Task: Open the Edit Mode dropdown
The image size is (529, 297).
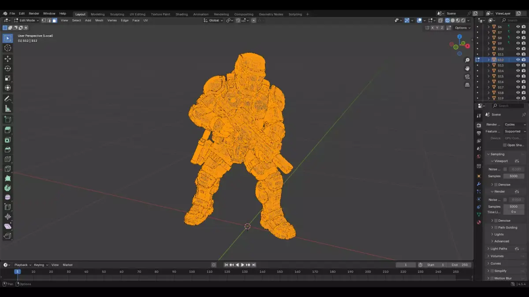Action: pos(26,20)
